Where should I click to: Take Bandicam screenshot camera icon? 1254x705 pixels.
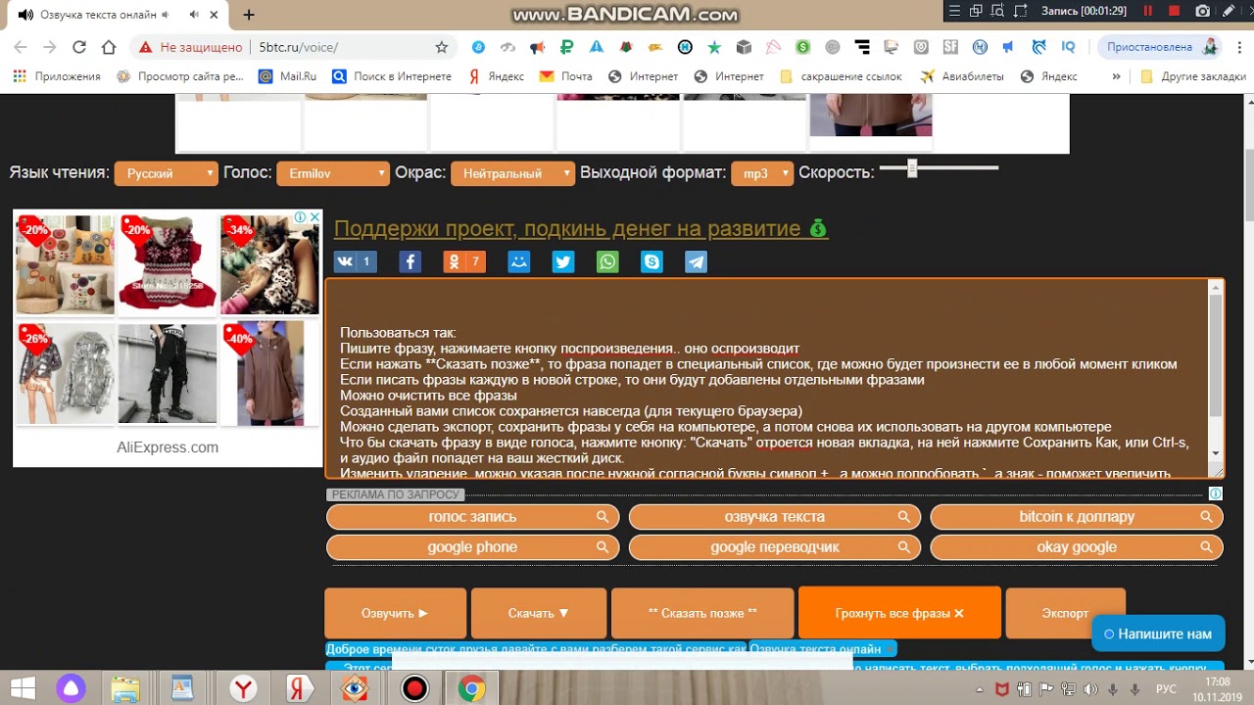click(x=1203, y=11)
